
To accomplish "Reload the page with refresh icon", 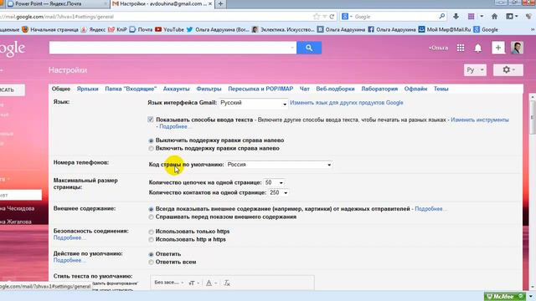I will click(332, 17).
